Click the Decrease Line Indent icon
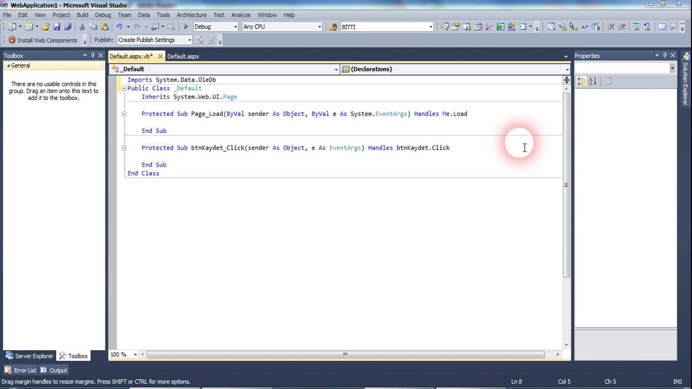The image size is (692, 389). click(611, 26)
